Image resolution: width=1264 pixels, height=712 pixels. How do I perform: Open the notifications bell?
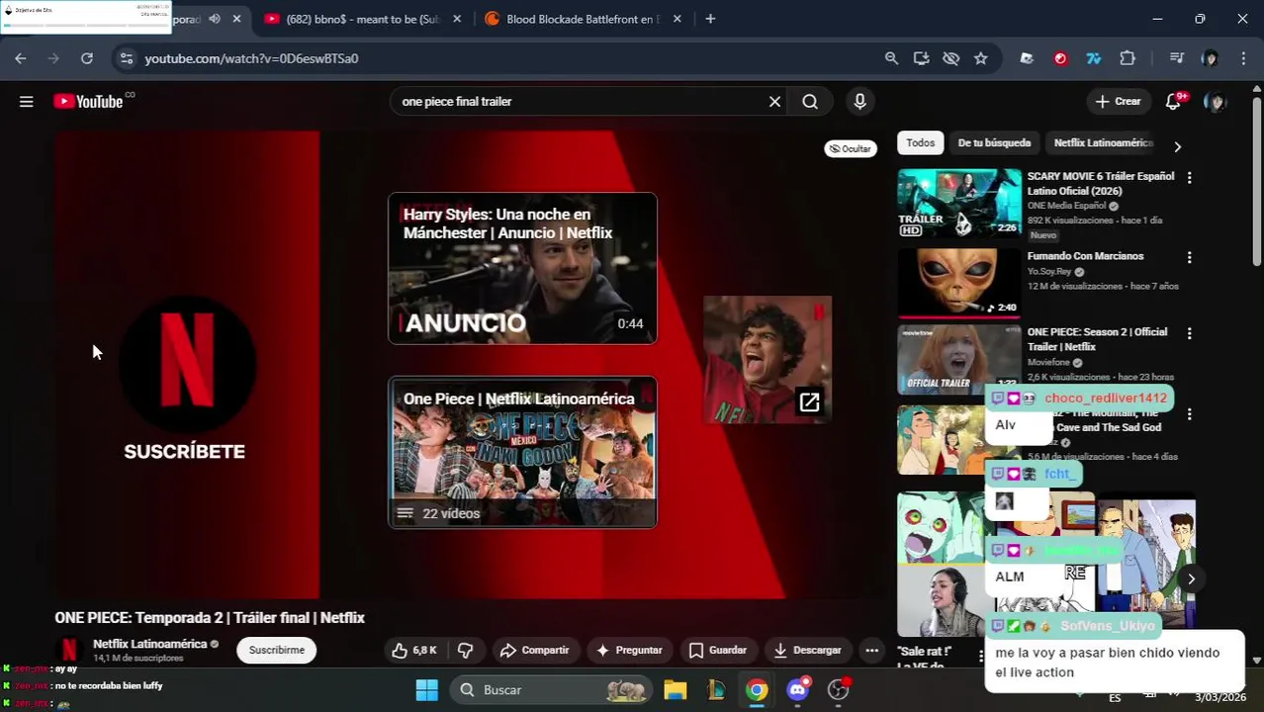click(1174, 101)
